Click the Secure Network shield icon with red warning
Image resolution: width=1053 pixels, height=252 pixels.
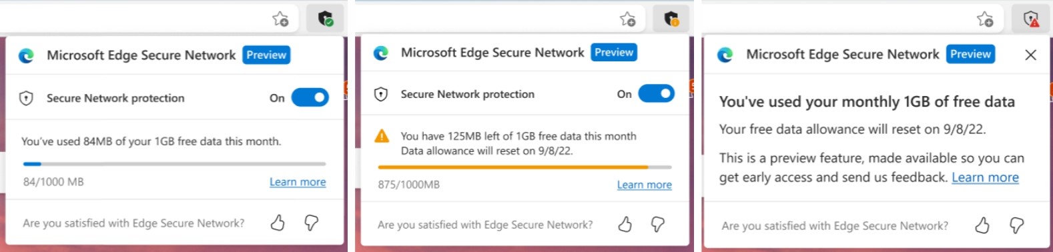click(x=1032, y=19)
